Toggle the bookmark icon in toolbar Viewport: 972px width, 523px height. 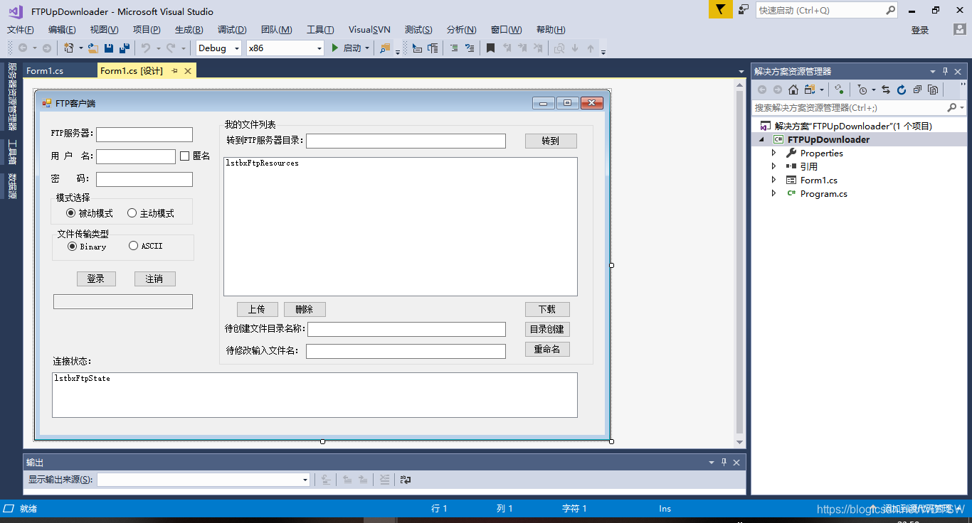coord(490,48)
